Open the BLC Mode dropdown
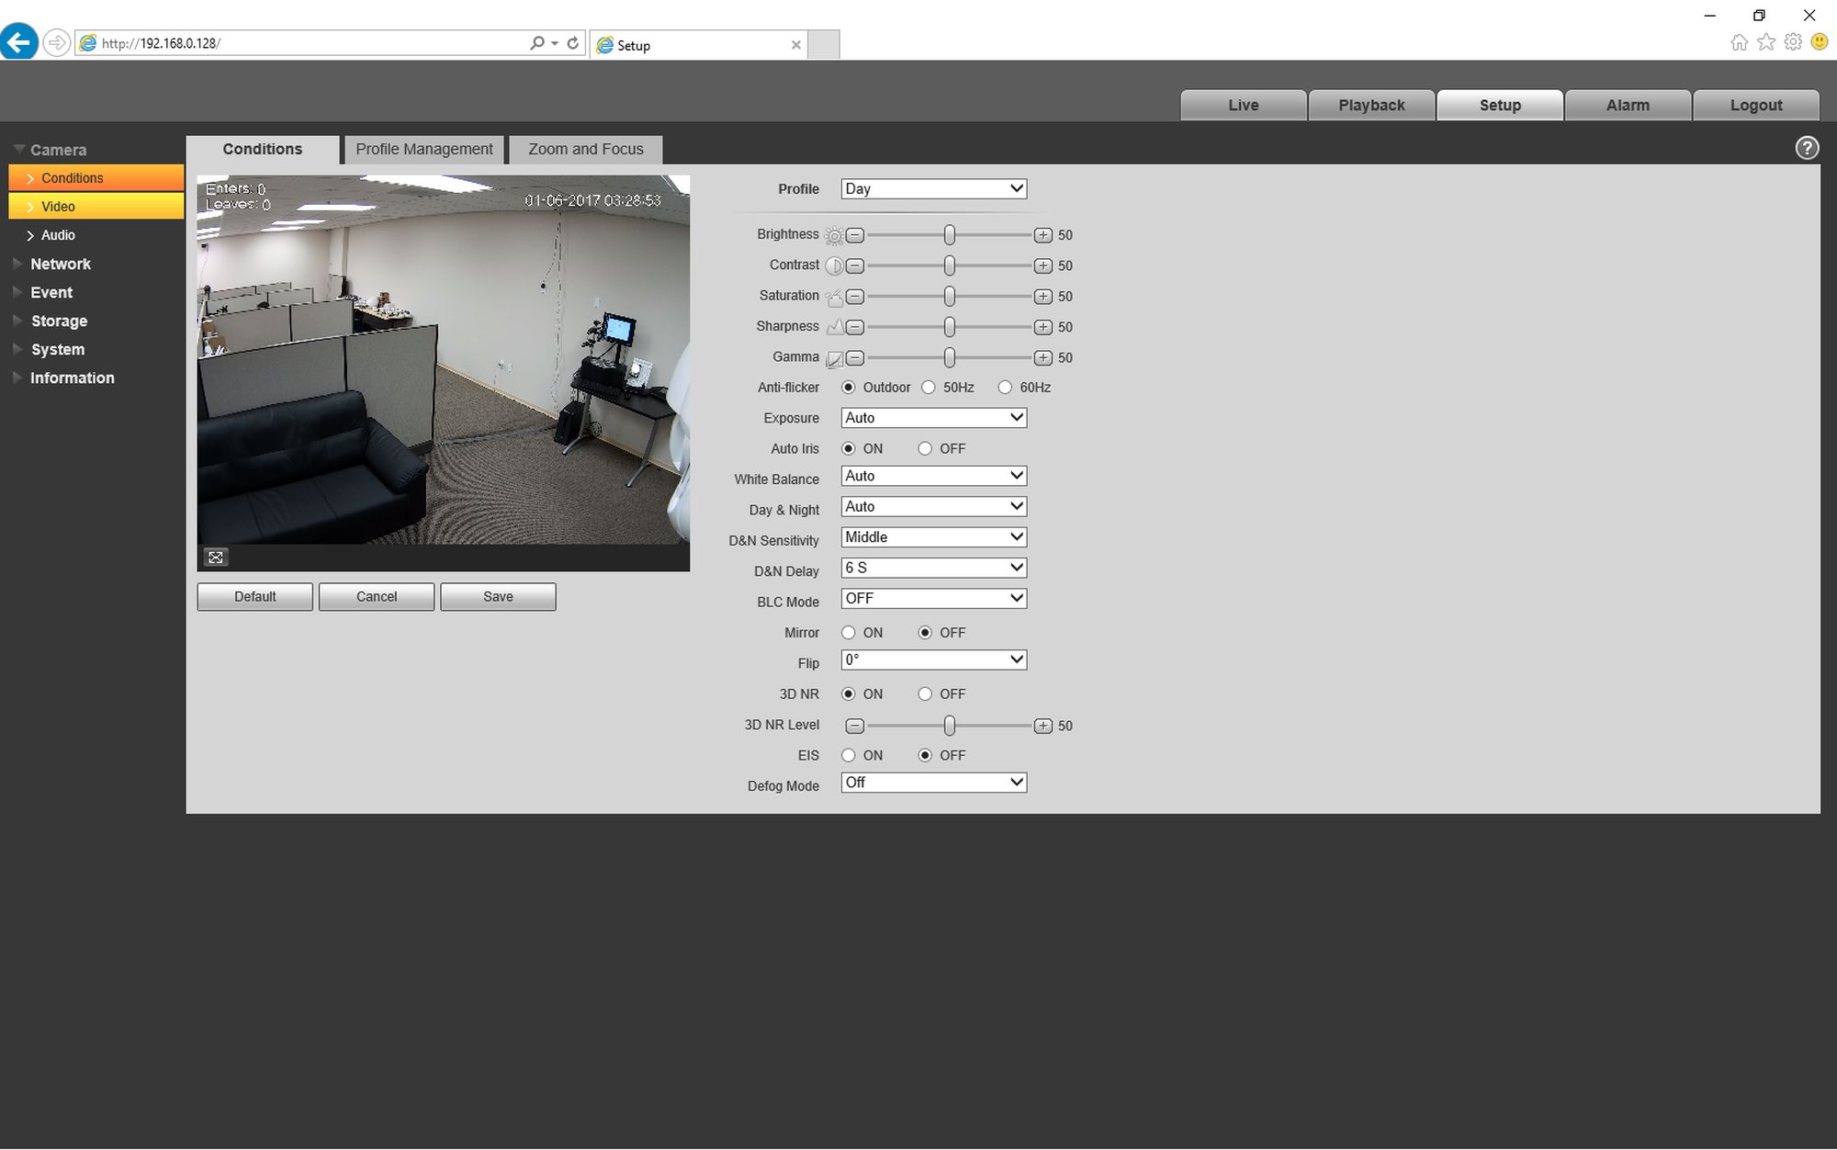The image size is (1837, 1150). 934,599
